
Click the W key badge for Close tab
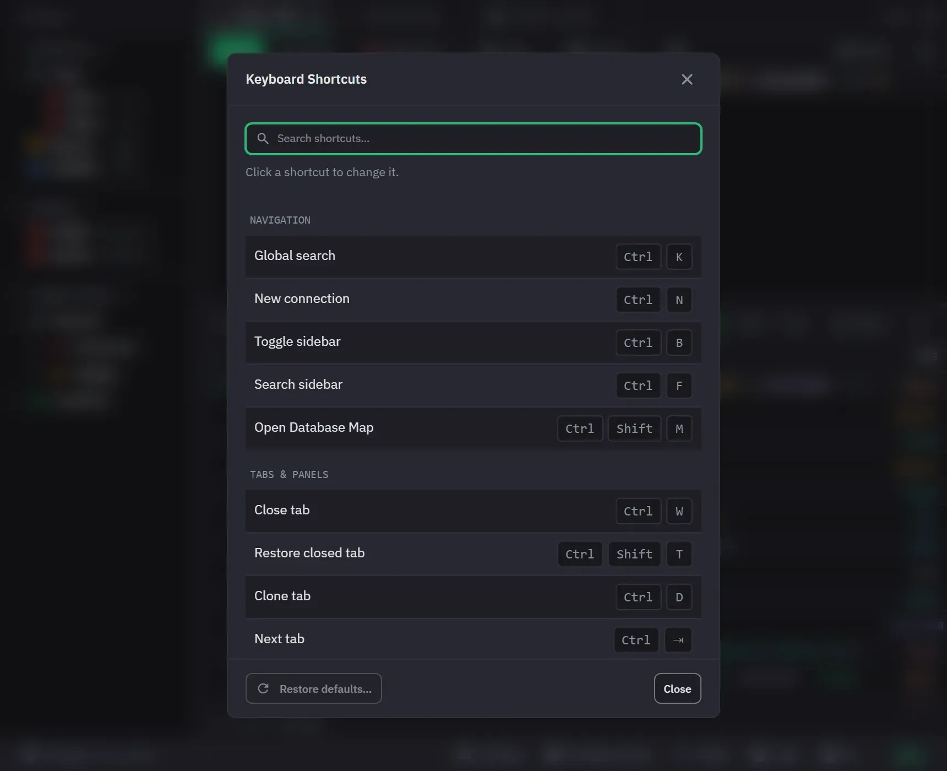tap(679, 511)
